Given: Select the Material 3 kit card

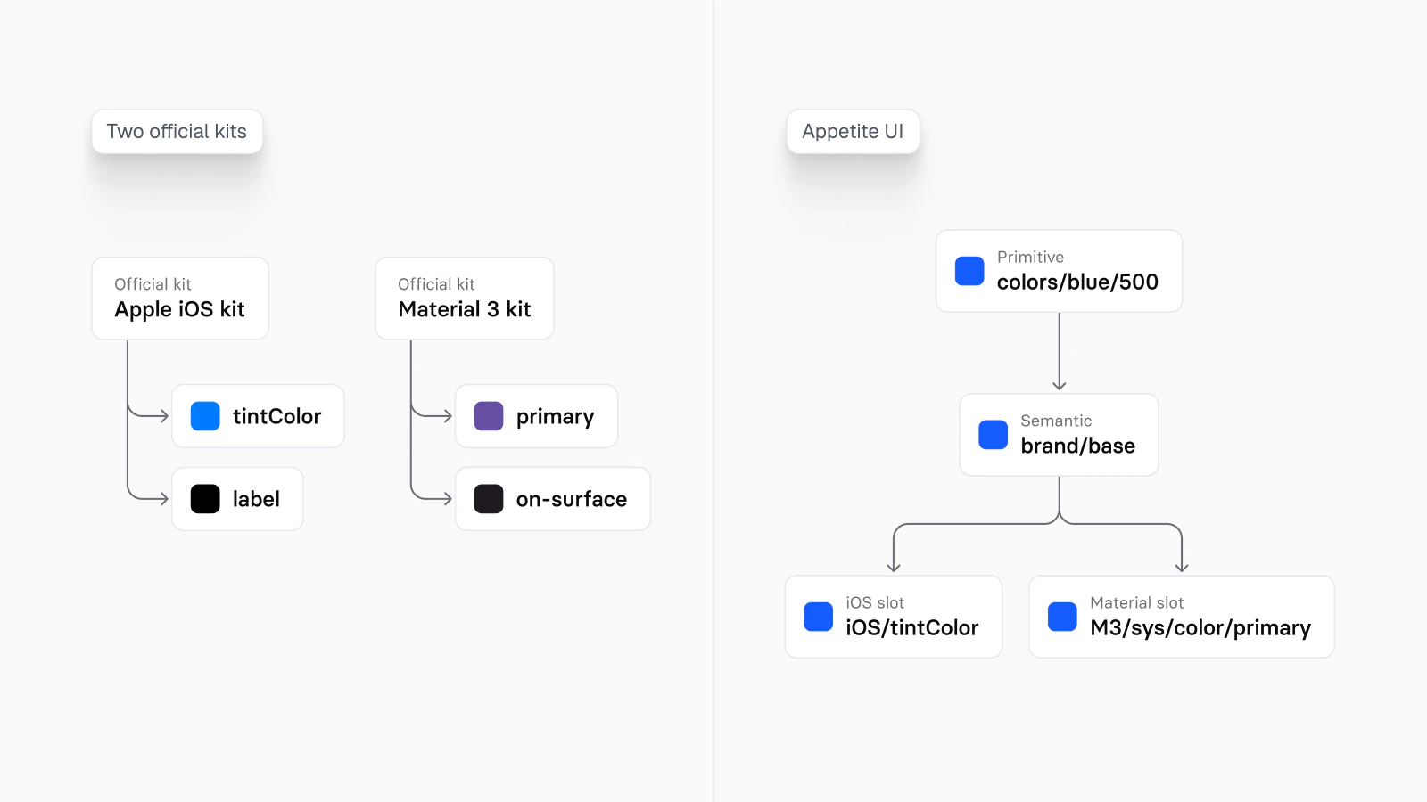Looking at the screenshot, I should (x=465, y=299).
